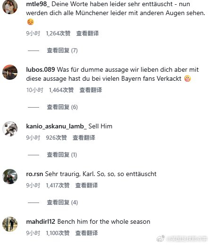
Task: Expand 6 replies under lubos.089 comment
Action: (62, 107)
